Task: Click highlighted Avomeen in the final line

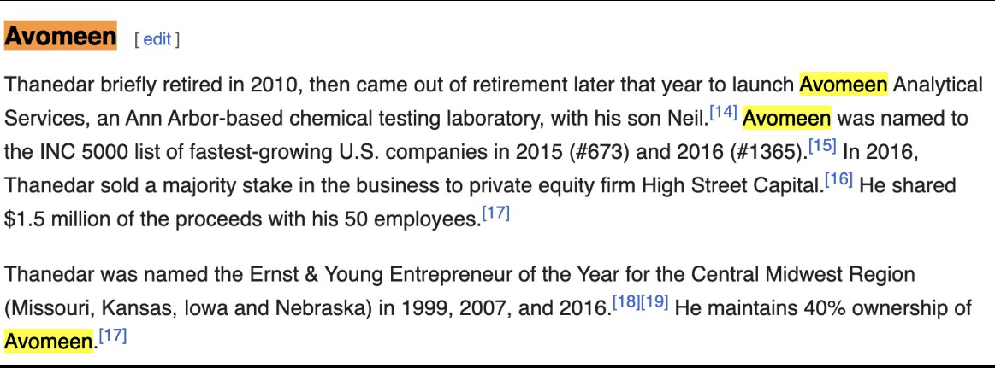Action: (x=47, y=342)
